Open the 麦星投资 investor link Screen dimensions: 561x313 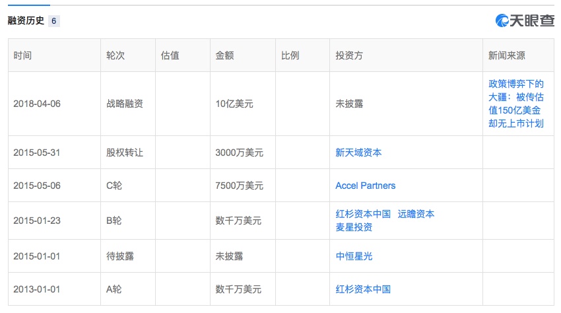click(x=354, y=227)
